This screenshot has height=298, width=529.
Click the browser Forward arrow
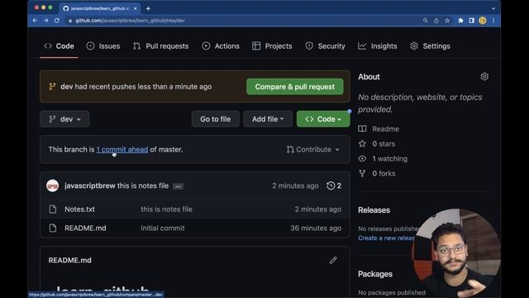(x=46, y=21)
